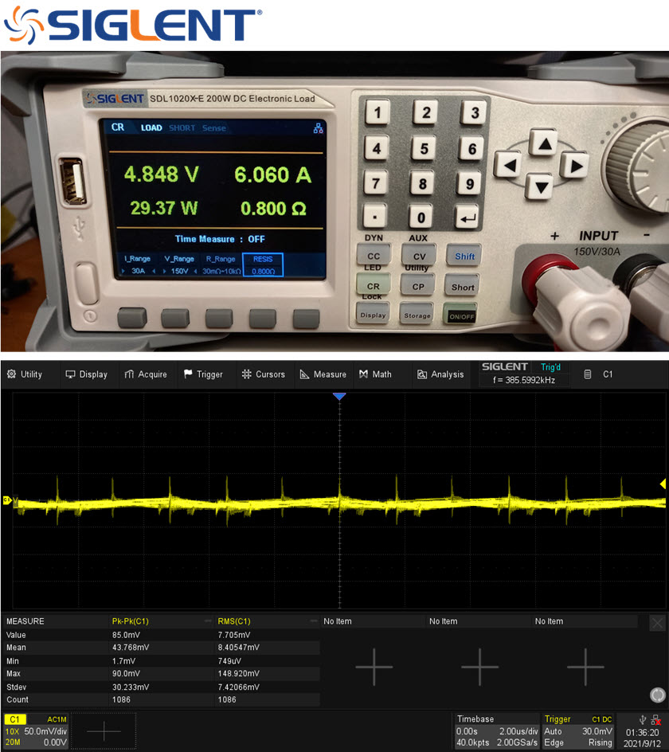Click the add channel plus box
This screenshot has width=669, height=752.
tap(104, 732)
